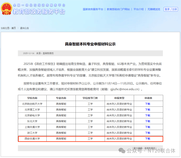Go to 首页 in breadcrumb

(14, 28)
